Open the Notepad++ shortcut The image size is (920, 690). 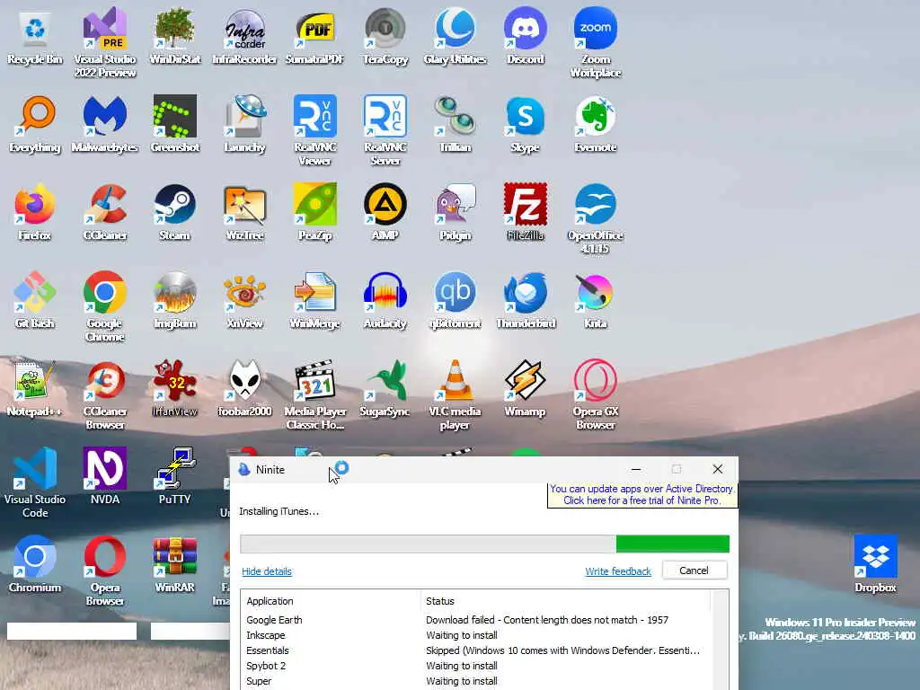[x=35, y=389]
